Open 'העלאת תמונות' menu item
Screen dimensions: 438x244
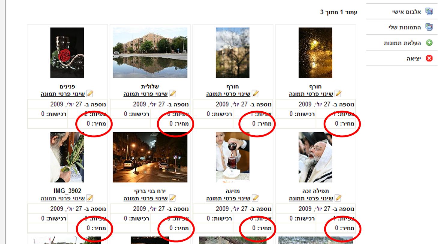[402, 43]
